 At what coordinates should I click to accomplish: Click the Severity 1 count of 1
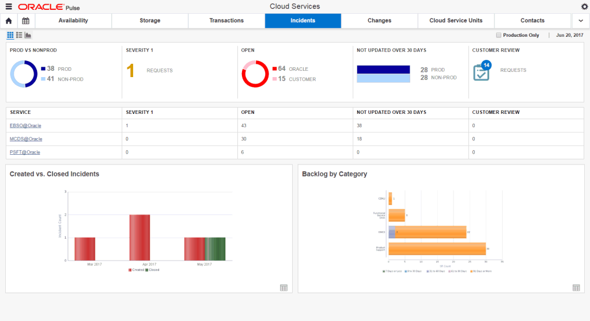point(130,71)
